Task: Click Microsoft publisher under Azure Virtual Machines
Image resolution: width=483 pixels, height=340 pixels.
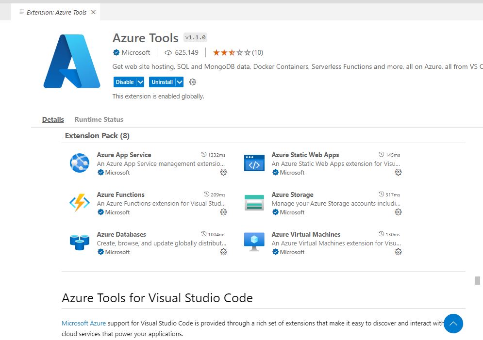Action: 292,252
